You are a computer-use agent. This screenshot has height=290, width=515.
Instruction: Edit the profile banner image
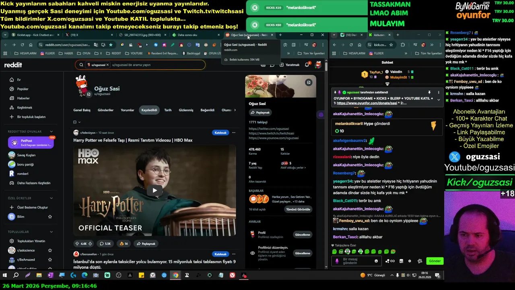point(309,83)
